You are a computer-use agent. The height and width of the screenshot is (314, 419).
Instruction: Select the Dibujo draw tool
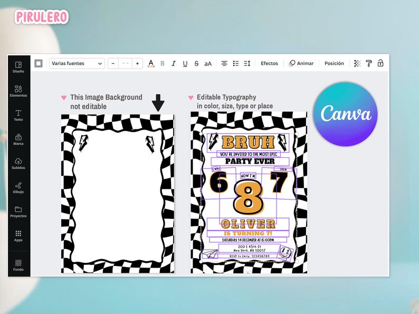point(18,187)
